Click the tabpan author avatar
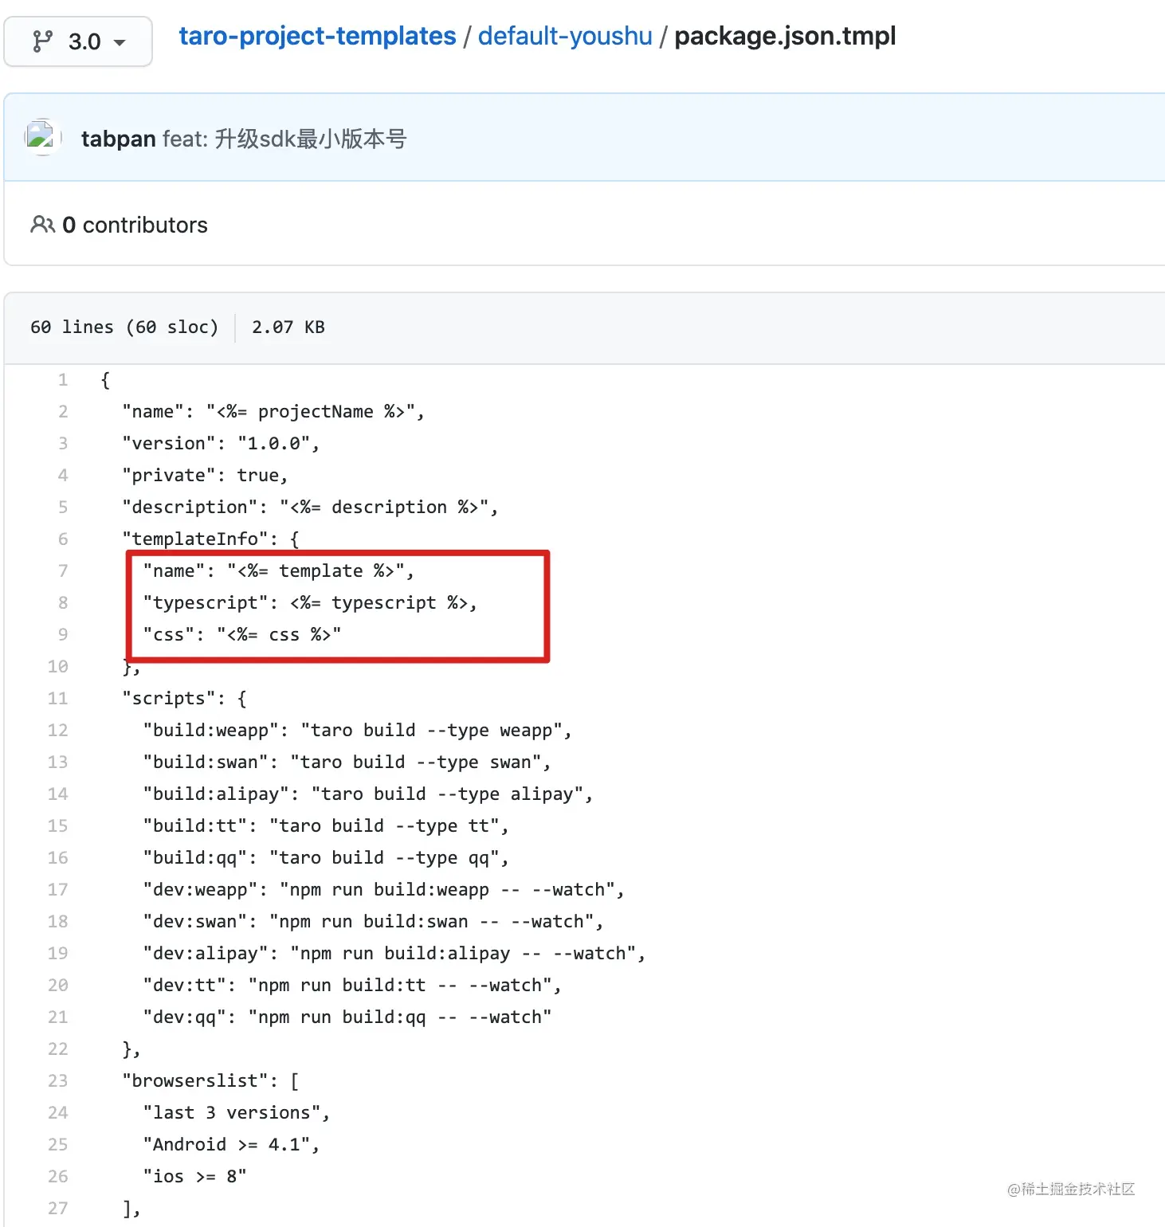Viewport: 1165px width, 1227px height. [x=42, y=137]
